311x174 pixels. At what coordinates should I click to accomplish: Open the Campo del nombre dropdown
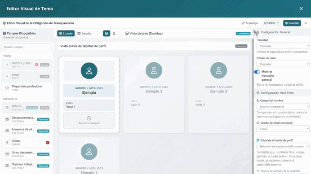coord(283,106)
